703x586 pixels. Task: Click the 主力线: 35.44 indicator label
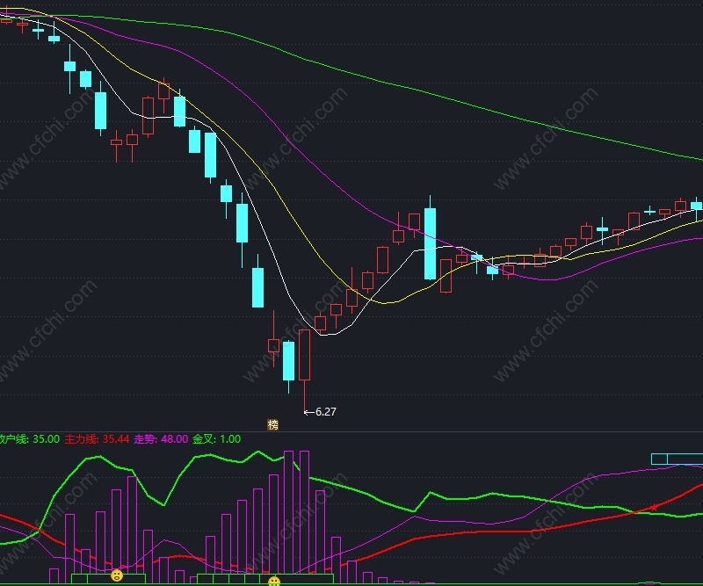pos(97,439)
